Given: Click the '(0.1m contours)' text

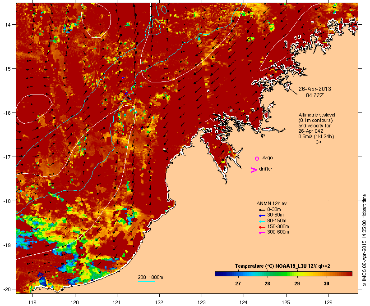Looking at the screenshot, I should pyautogui.click(x=315, y=120).
